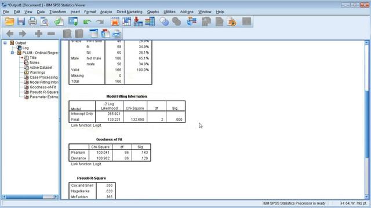Click the gray document icon beside Designate Window
The width and height of the screenshot is (371, 208).
219,21
